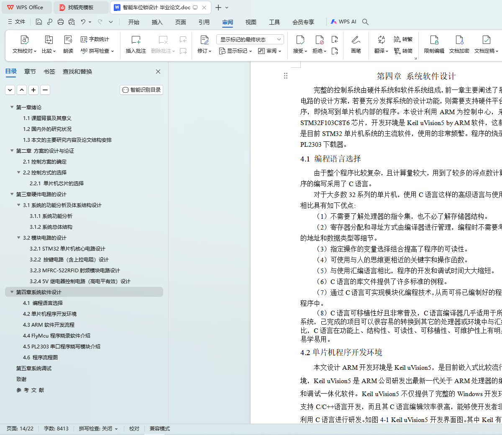Viewport: 502px width, 435px height.
Task: Click the save icon in quick access bar
Action: tap(39, 22)
